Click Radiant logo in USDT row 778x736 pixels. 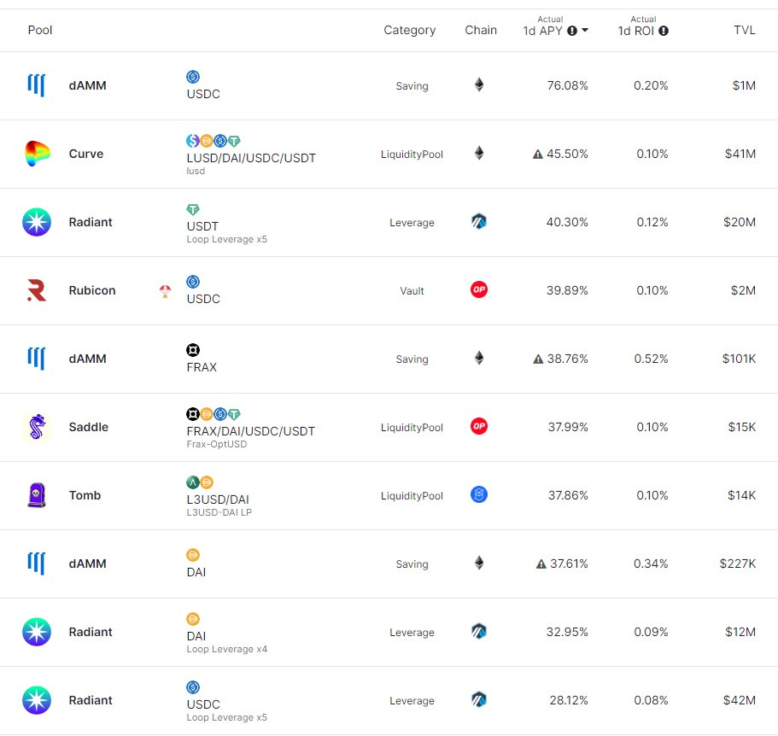(x=37, y=222)
